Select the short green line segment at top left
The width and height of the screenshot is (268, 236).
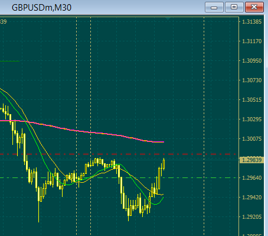[10, 61]
